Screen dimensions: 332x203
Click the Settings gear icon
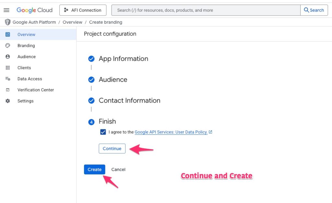8,101
